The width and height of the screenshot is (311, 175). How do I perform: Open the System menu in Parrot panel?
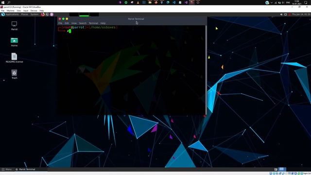point(35,14)
